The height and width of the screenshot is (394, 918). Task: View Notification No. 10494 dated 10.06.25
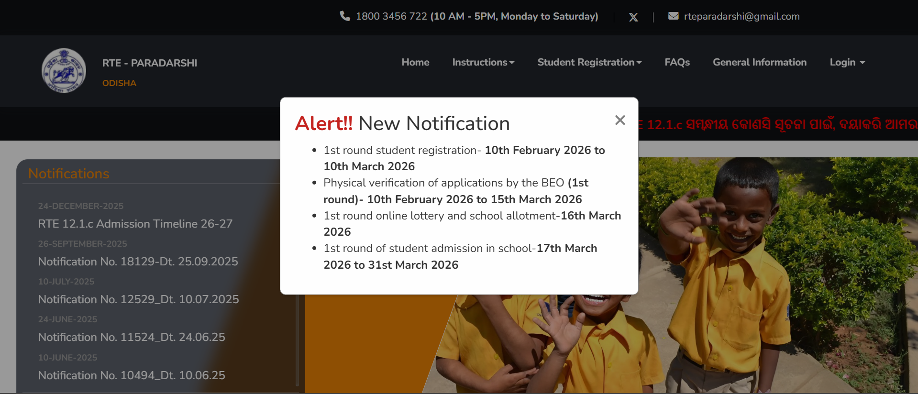pos(132,375)
